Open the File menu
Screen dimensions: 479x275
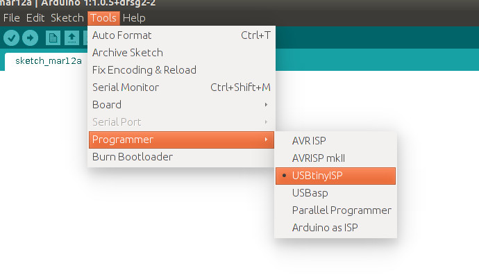point(12,18)
